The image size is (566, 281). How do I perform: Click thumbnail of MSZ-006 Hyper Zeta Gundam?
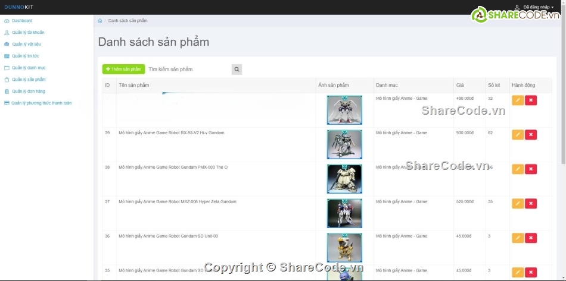coord(344,213)
